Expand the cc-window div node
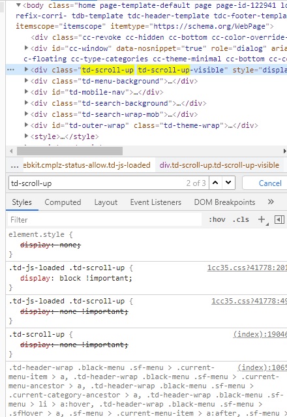Image resolution: width=287 pixels, height=417 pixels. [26, 48]
